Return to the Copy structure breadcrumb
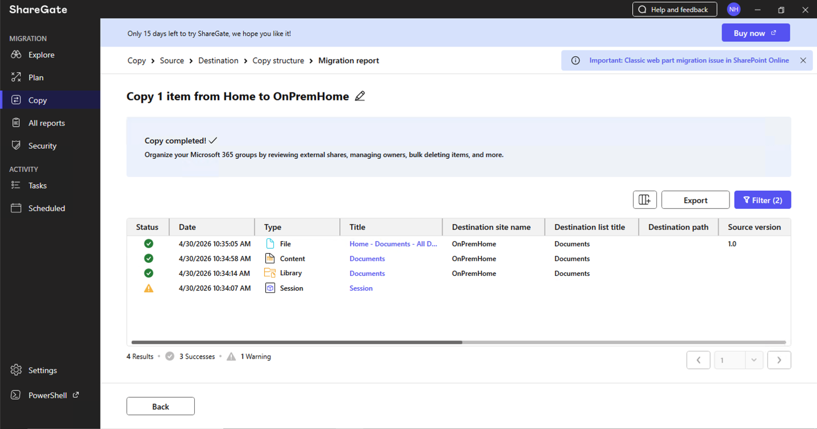 (278, 60)
